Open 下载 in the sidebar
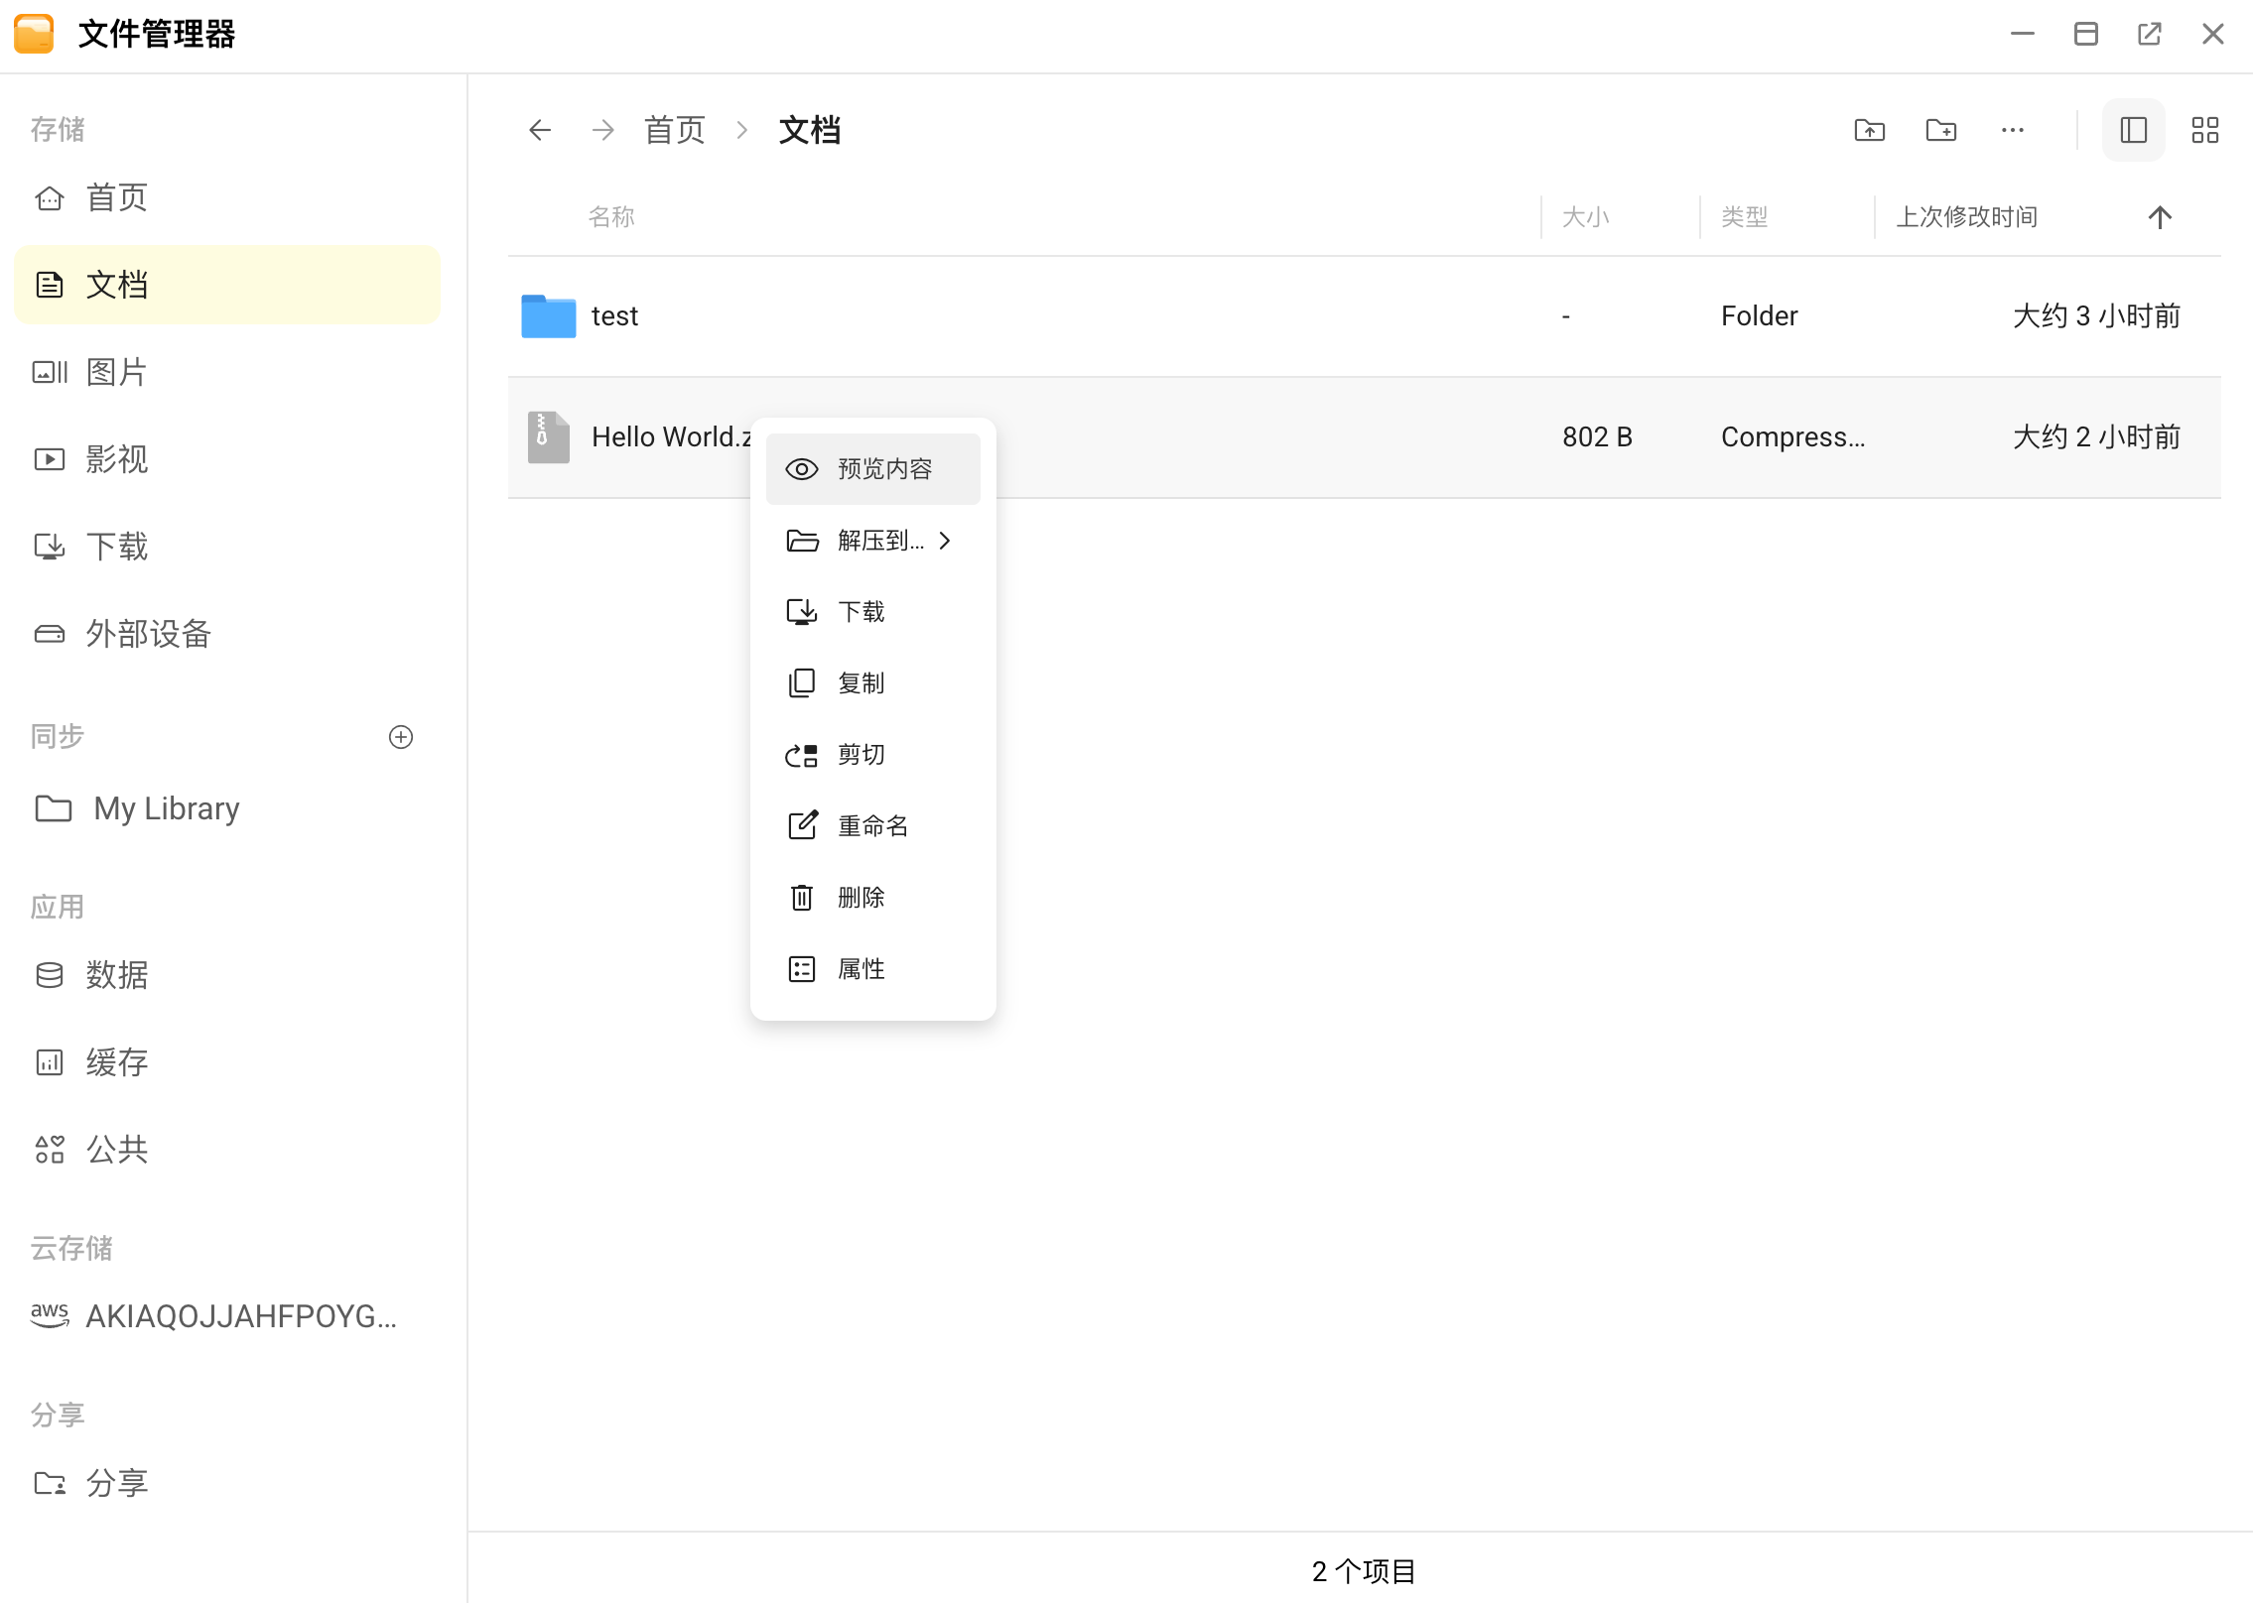This screenshot has width=2253, height=1603. coord(227,547)
